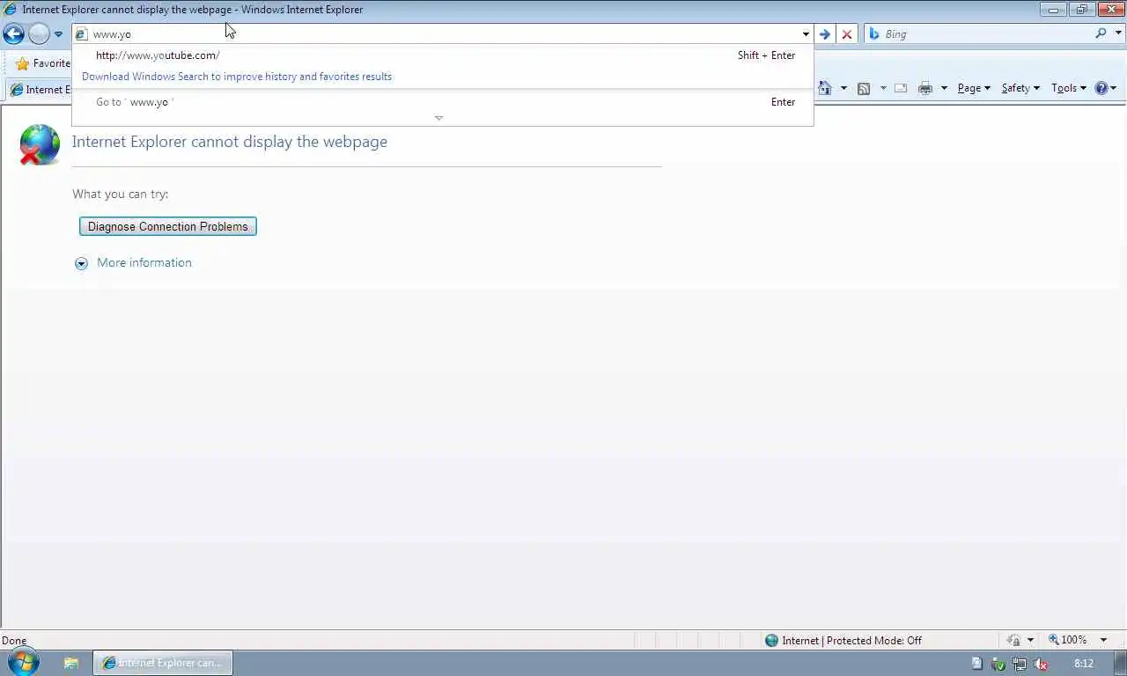Click the 100% zoom level button
Screen dimensions: 1127x676
point(1068,640)
